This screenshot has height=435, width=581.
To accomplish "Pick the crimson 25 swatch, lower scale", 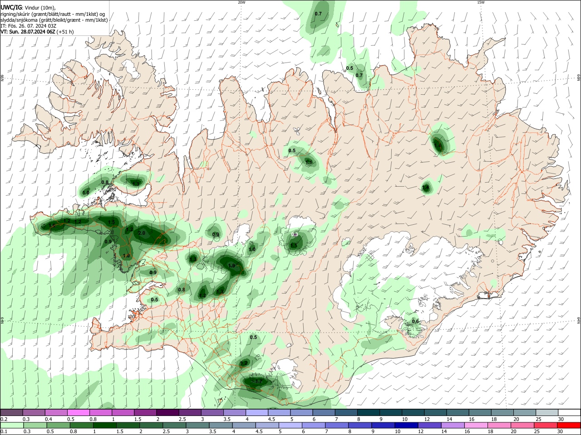I will pyautogui.click(x=545, y=425).
